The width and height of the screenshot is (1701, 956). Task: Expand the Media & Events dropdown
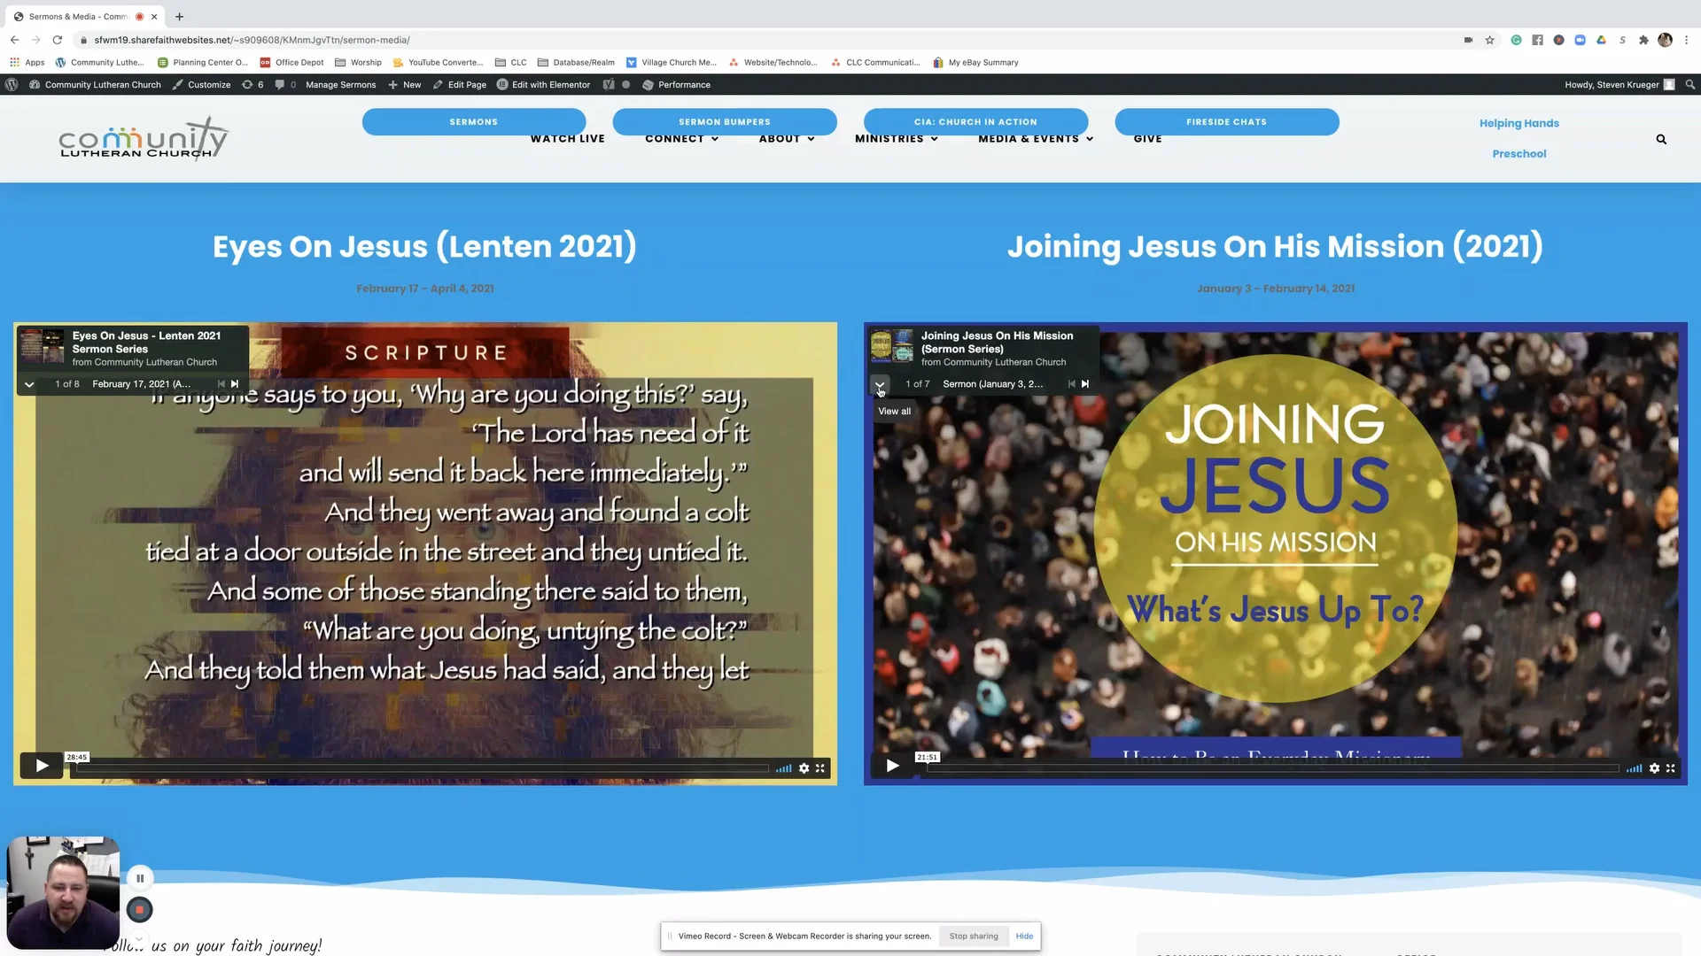1036,140
